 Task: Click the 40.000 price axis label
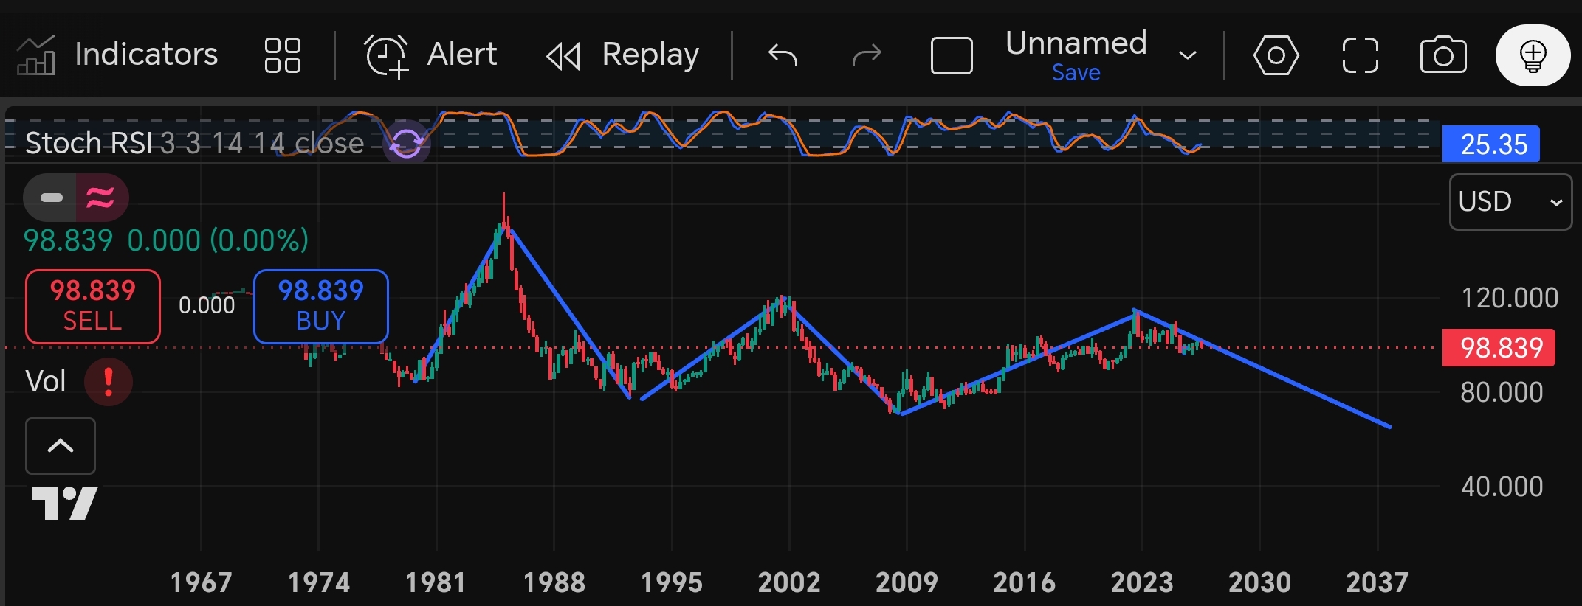[1502, 487]
